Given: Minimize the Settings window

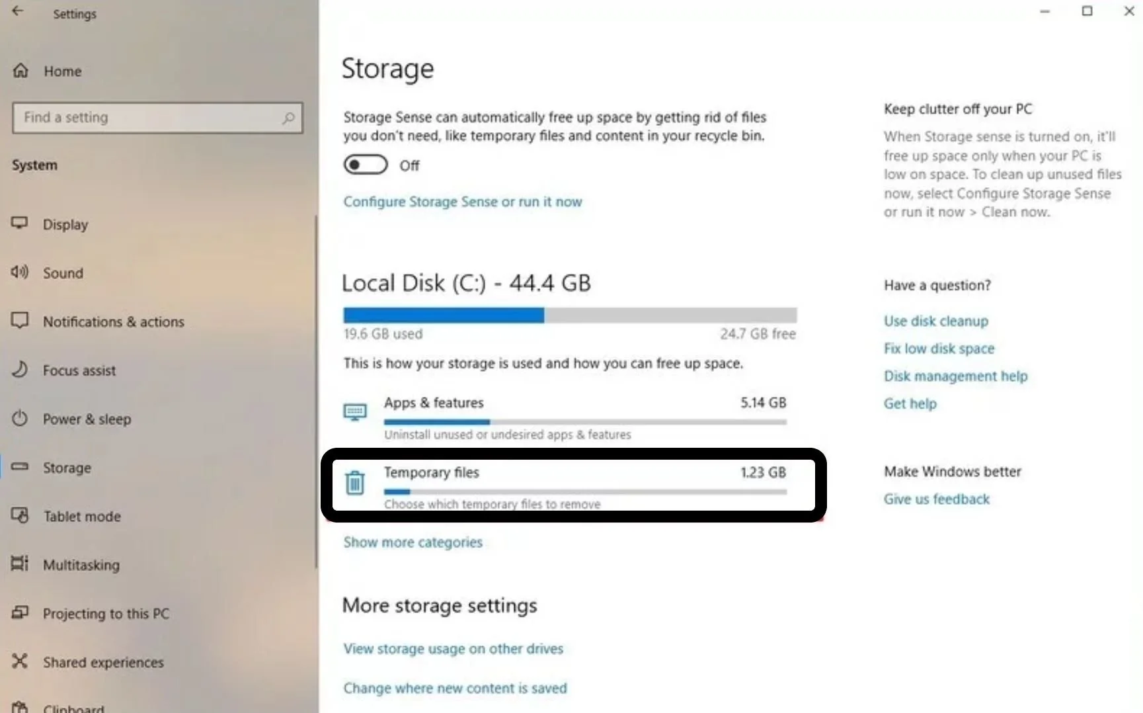Looking at the screenshot, I should 1044,11.
